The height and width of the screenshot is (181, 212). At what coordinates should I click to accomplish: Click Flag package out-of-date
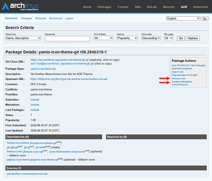pos(185,75)
